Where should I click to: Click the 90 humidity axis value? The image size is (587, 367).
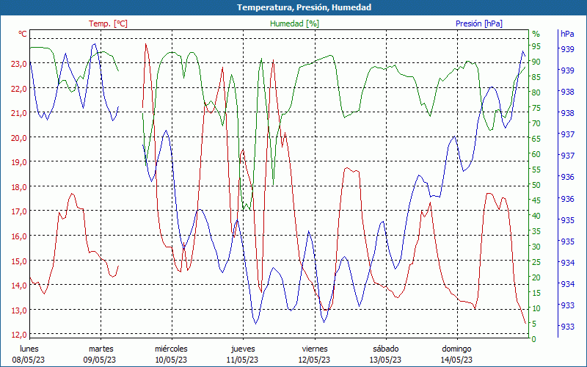click(536, 62)
